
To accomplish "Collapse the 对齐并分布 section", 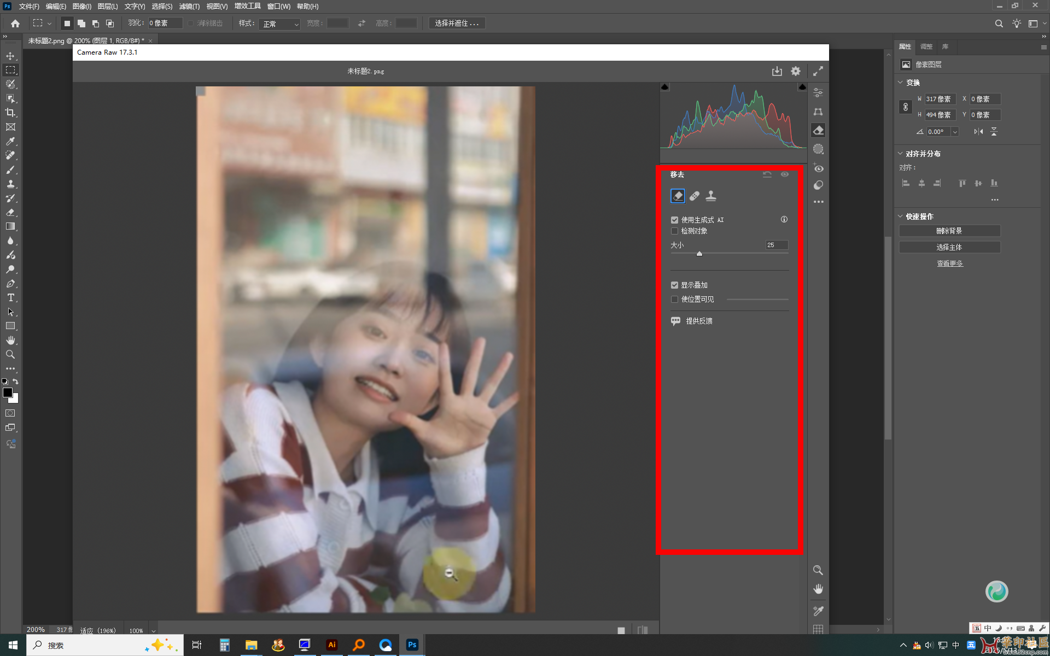I will (901, 154).
